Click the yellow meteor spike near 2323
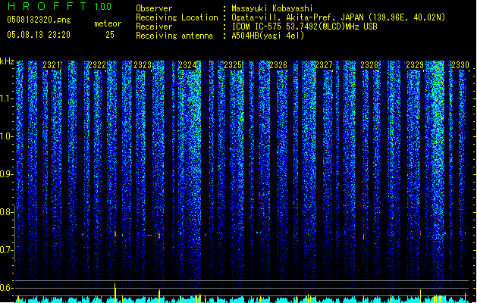Screen dimensions: 477x303 point(159,296)
